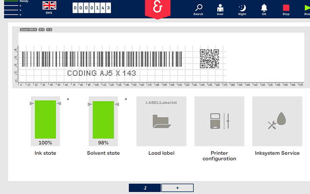Click the OK alarm bell icon

(x=264, y=8)
